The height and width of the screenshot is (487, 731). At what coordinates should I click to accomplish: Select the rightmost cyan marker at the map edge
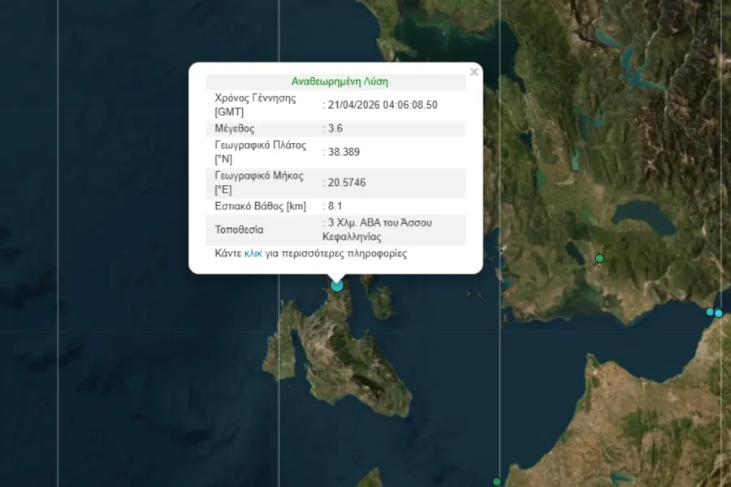click(x=719, y=313)
